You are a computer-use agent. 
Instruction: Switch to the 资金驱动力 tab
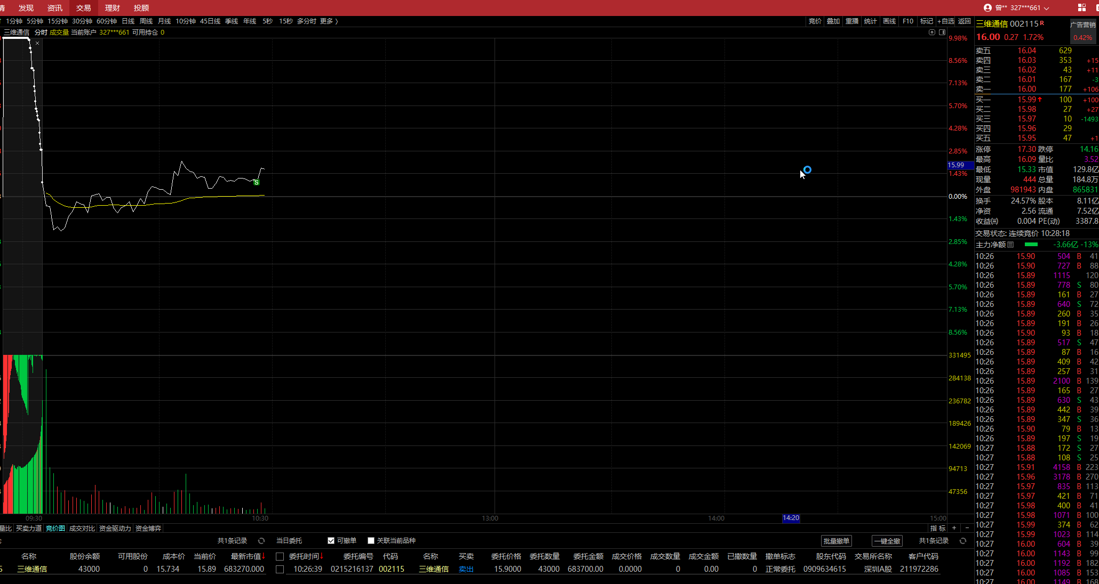tap(115, 529)
